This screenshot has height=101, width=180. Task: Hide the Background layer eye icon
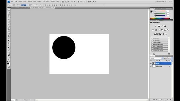click(x=151, y=66)
